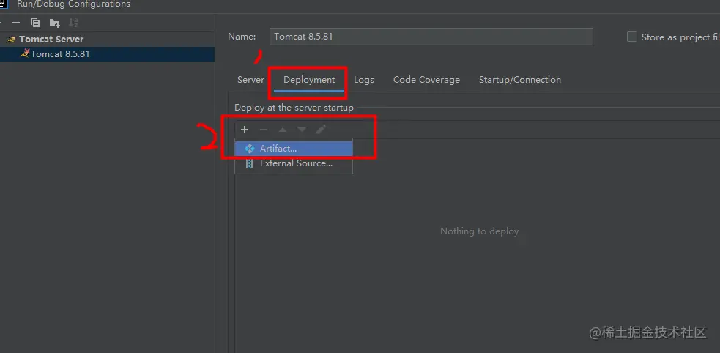Screen dimensions: 720x353
Task: Edit the configuration Name field
Action: click(431, 37)
